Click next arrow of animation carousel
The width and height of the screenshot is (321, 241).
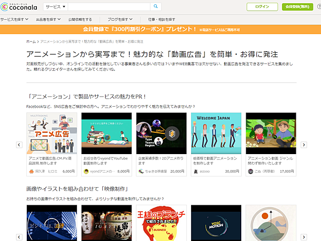click(x=304, y=144)
